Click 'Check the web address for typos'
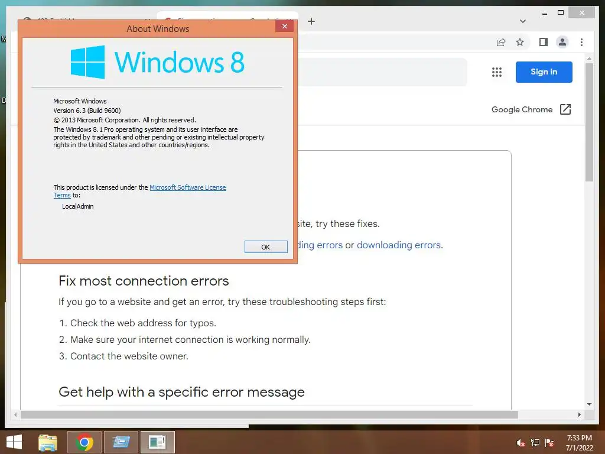 pos(143,323)
